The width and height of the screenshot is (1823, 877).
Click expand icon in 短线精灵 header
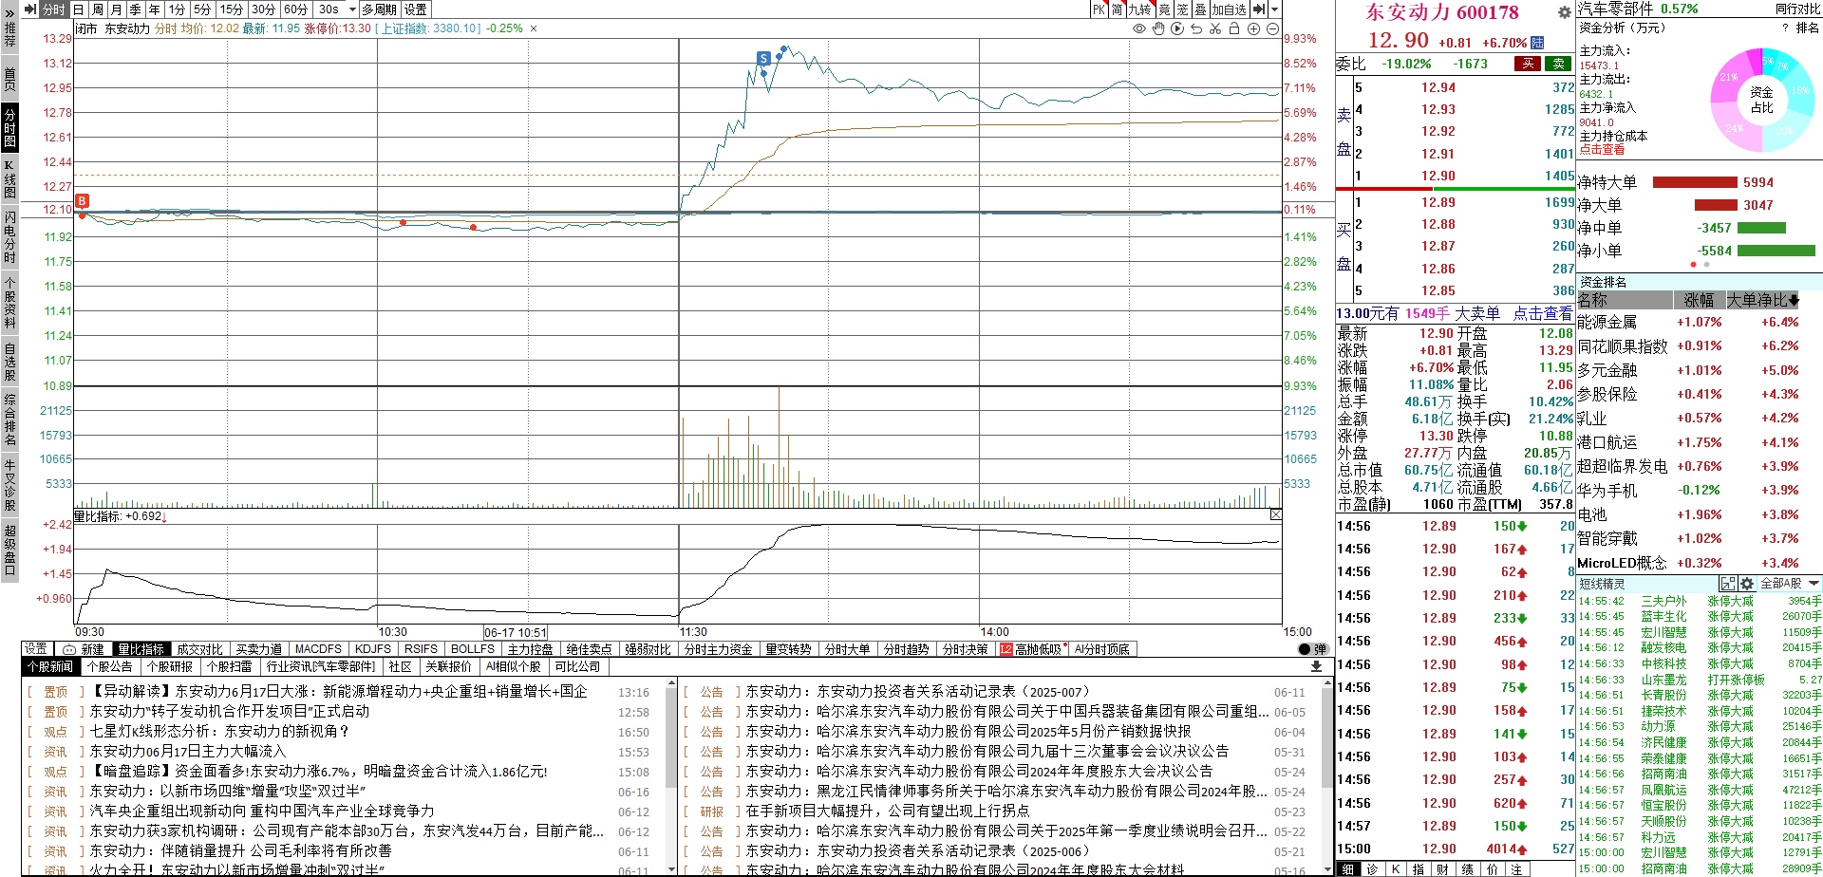coord(1728,584)
